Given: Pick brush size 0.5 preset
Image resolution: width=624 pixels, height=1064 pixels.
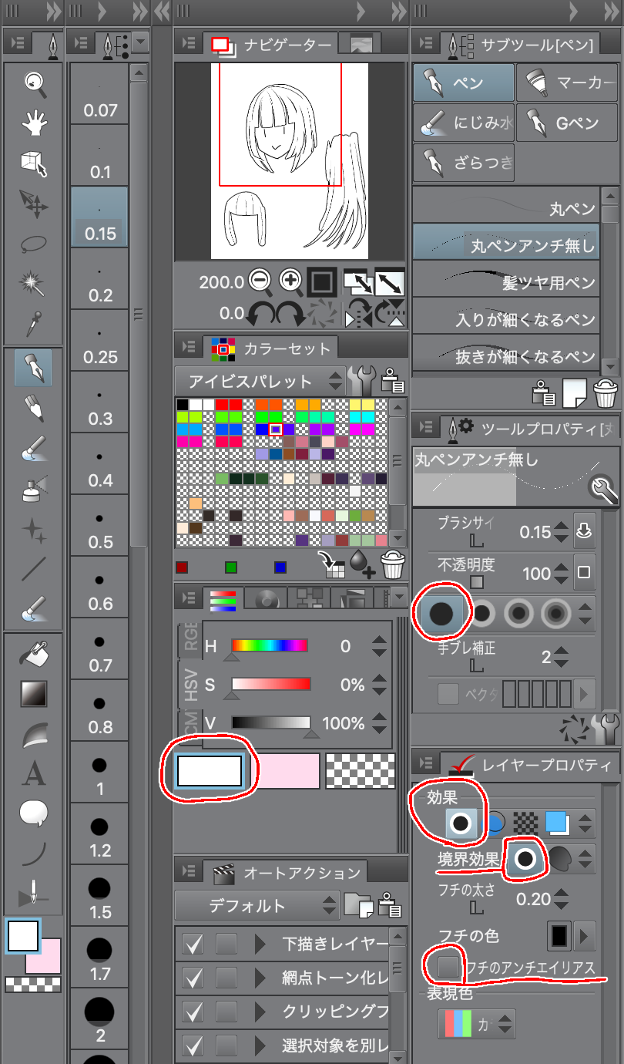Looking at the screenshot, I should [99, 524].
